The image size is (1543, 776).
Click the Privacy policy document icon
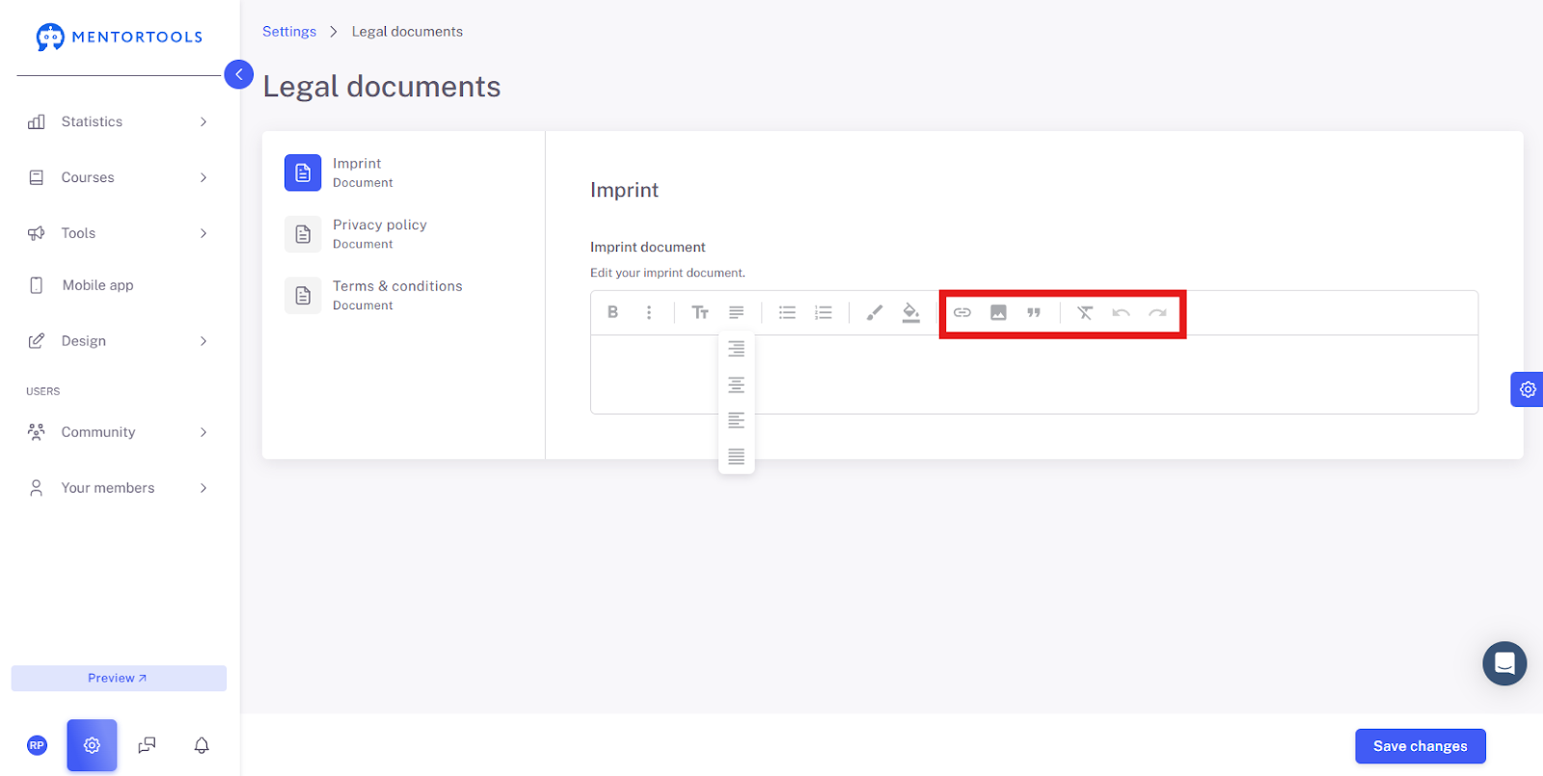(303, 234)
